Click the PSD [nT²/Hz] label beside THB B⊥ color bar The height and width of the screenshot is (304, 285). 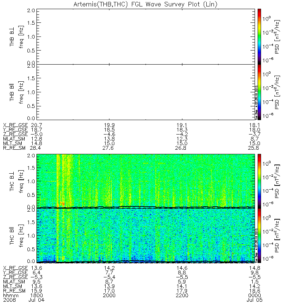point(277,37)
